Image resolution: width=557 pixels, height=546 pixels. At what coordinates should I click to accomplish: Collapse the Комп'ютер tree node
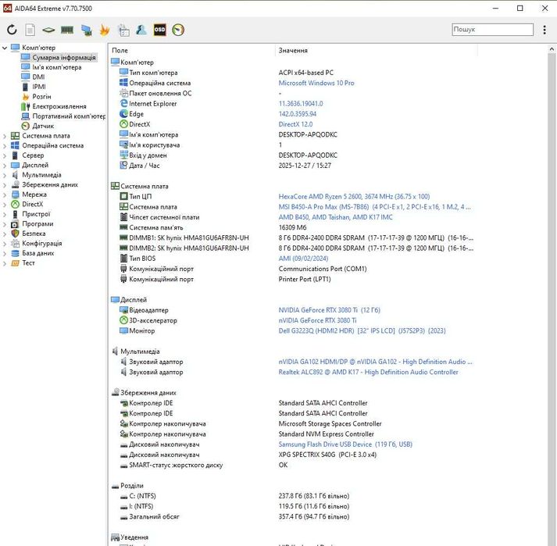[x=5, y=48]
